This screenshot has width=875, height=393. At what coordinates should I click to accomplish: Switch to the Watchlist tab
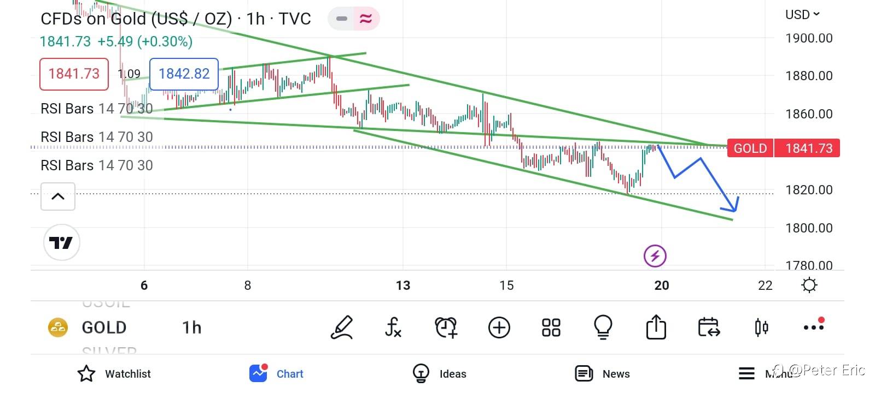click(114, 374)
